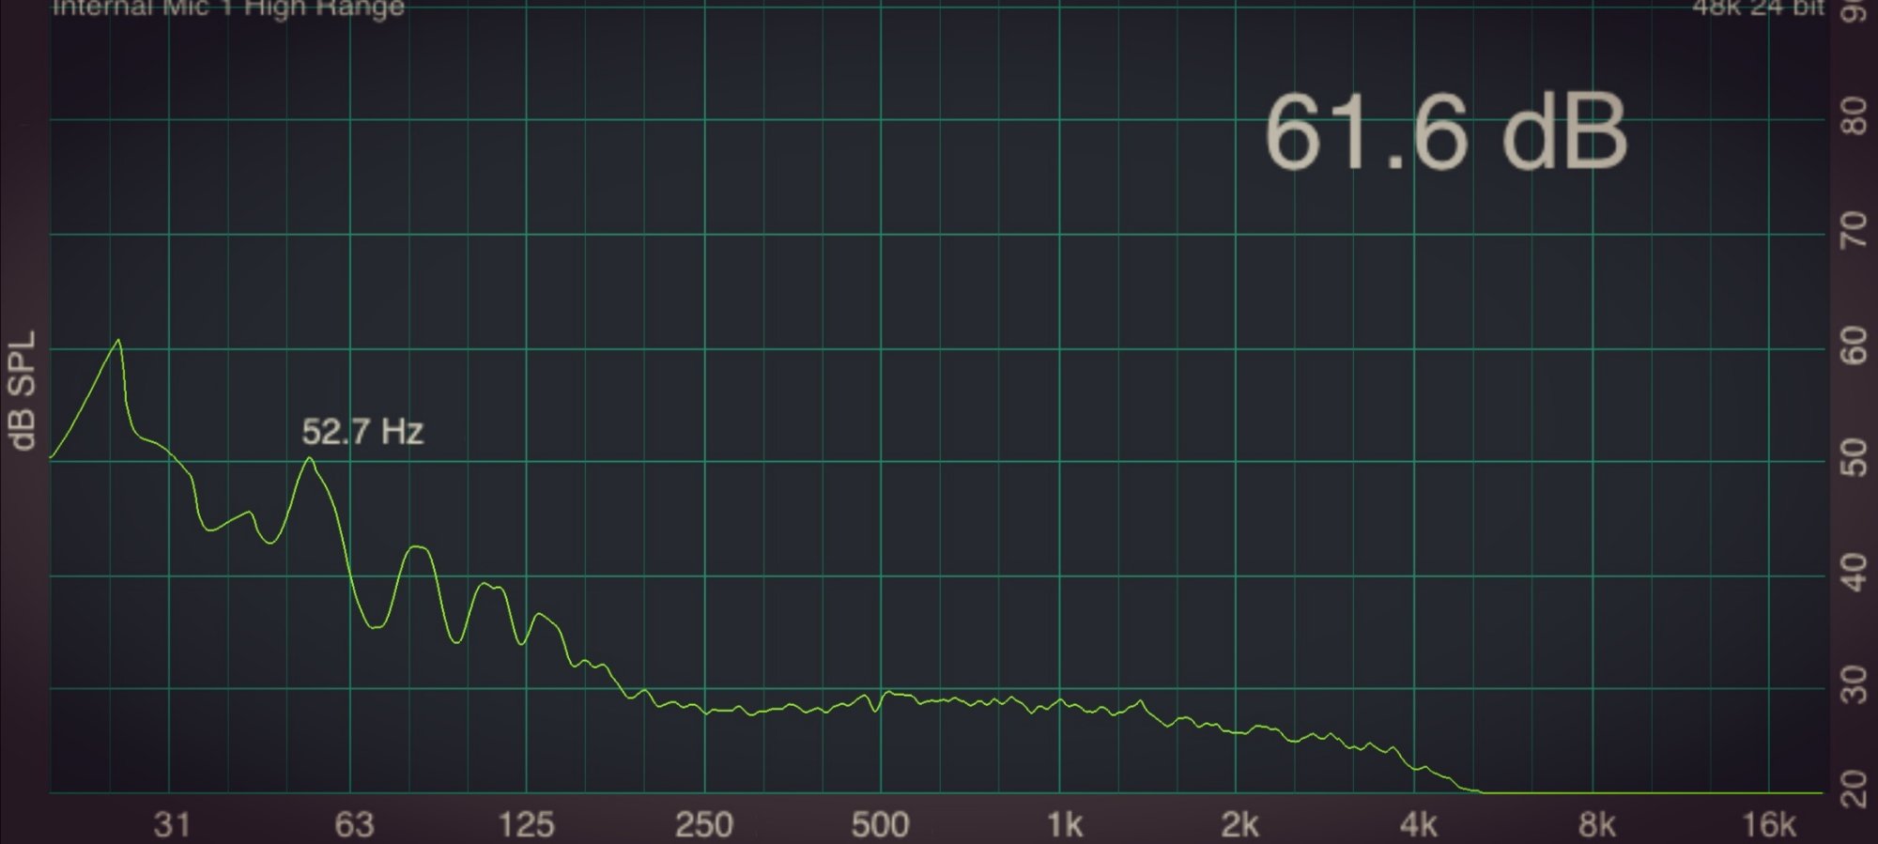1878x844 pixels.
Task: Select the 8k frequency axis label
Action: point(1596,824)
